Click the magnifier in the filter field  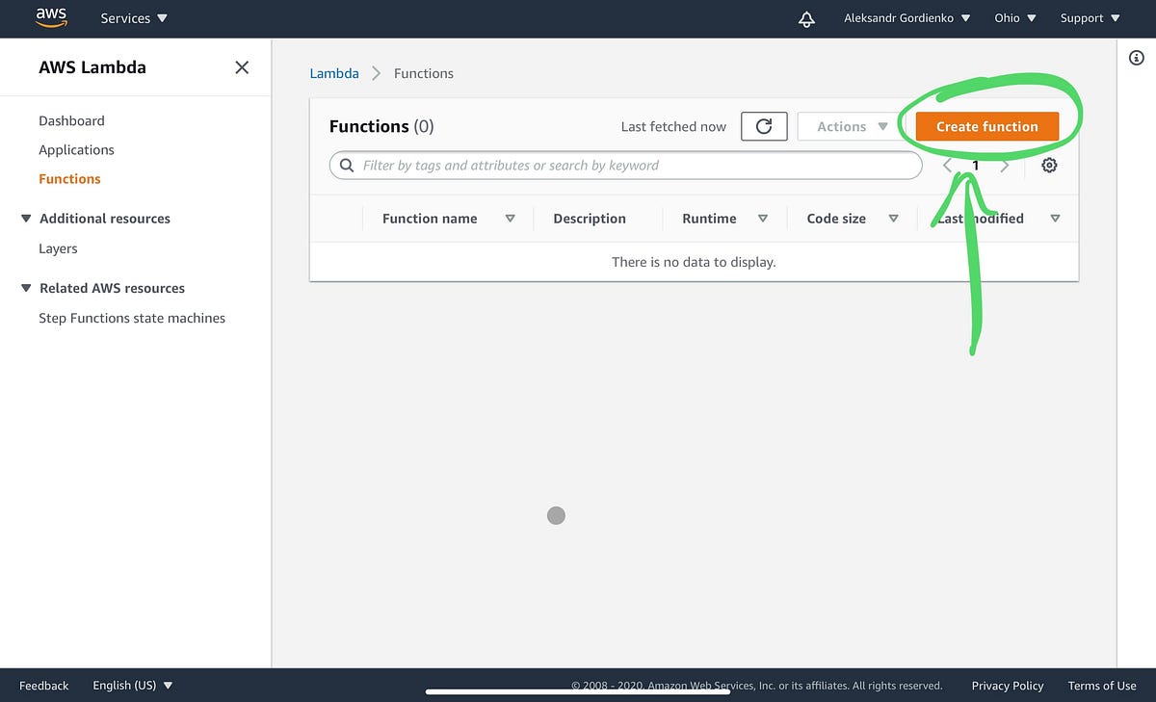click(x=346, y=165)
